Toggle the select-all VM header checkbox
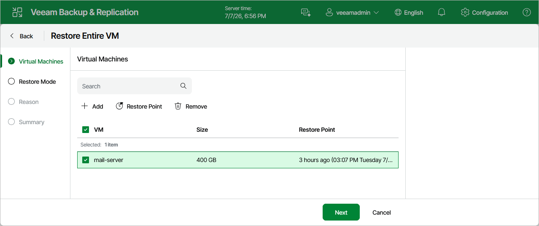Viewport: 539px width, 226px height. 86,130
